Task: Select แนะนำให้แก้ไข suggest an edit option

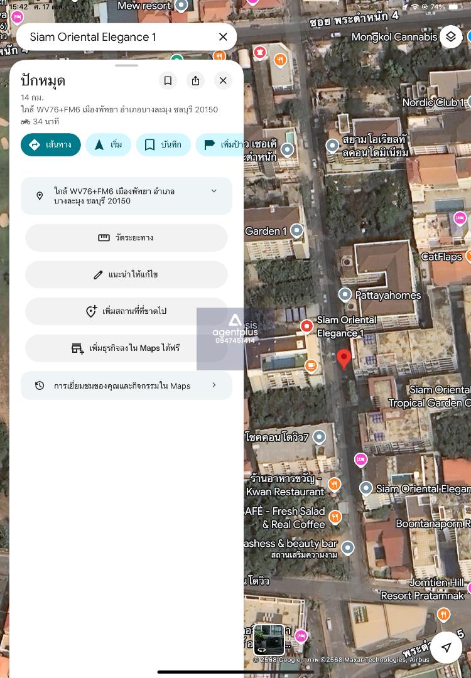Action: point(126,274)
